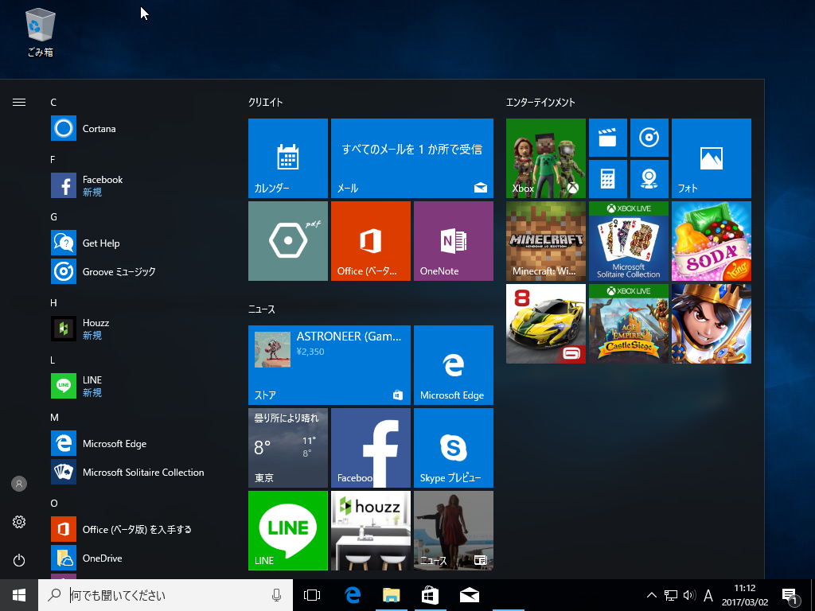Open the Store tile showing ASTRONEER

click(330, 365)
